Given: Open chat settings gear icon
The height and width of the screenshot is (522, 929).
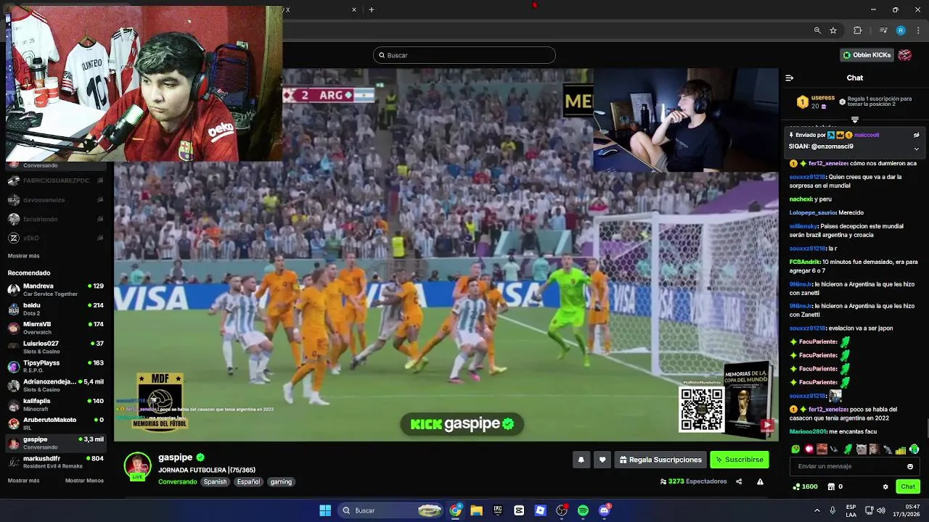Looking at the screenshot, I should [885, 486].
